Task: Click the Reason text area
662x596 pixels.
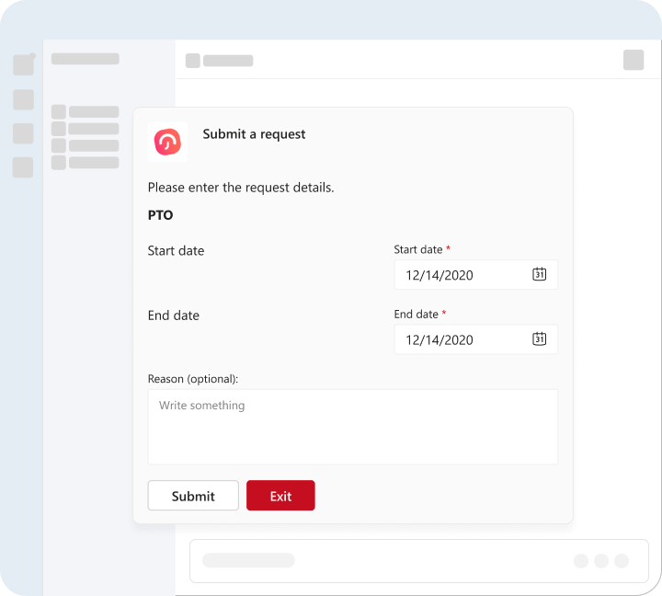Action: (x=352, y=427)
